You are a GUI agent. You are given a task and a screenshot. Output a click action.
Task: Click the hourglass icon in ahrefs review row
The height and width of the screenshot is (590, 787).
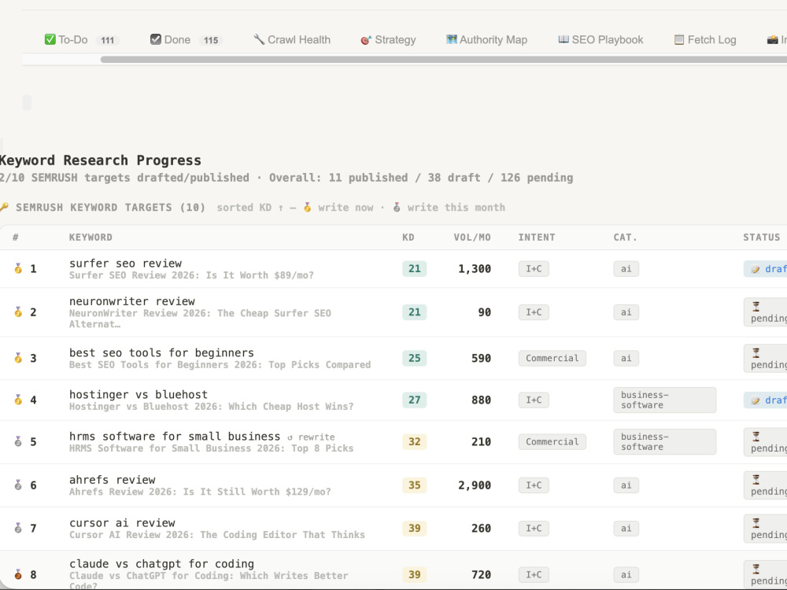click(756, 479)
